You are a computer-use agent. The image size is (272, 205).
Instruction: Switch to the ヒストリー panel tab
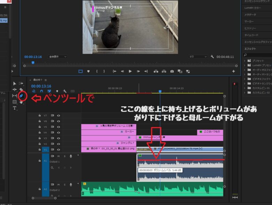tap(250, 28)
